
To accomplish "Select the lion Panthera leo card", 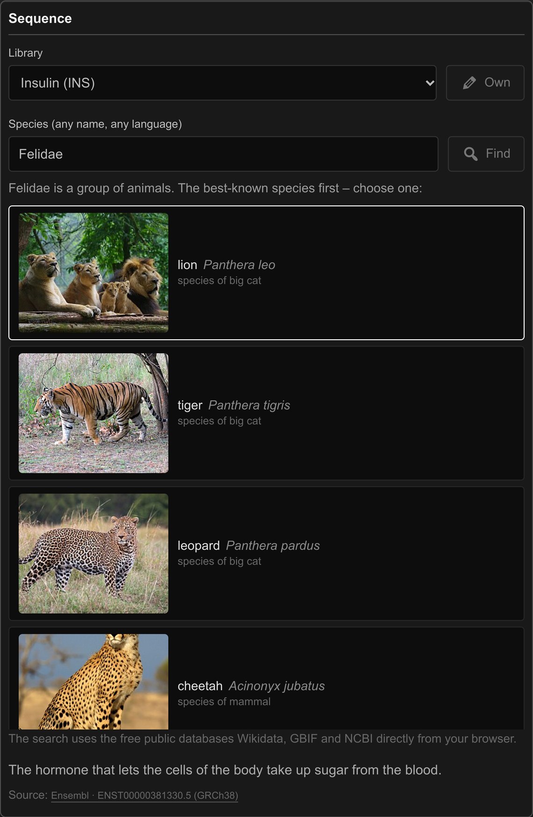I will coord(266,273).
